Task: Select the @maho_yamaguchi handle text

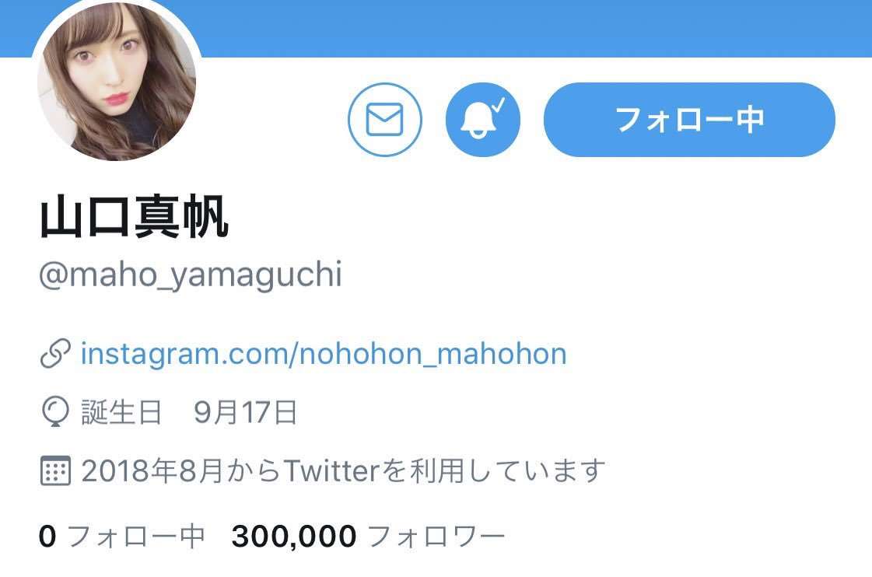Action: [x=191, y=275]
